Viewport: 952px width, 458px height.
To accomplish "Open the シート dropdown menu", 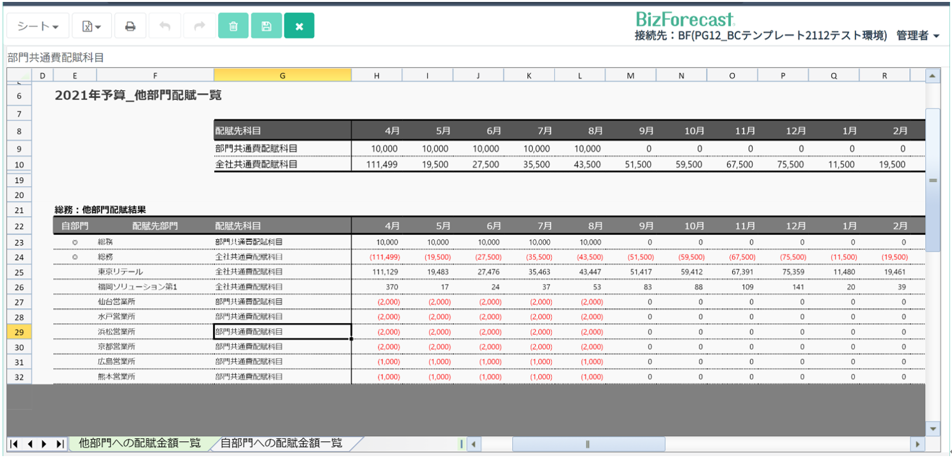I will pyautogui.click(x=38, y=26).
